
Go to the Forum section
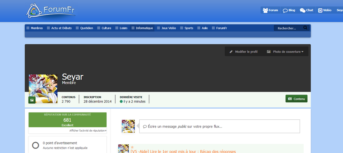pyautogui.click(x=270, y=10)
